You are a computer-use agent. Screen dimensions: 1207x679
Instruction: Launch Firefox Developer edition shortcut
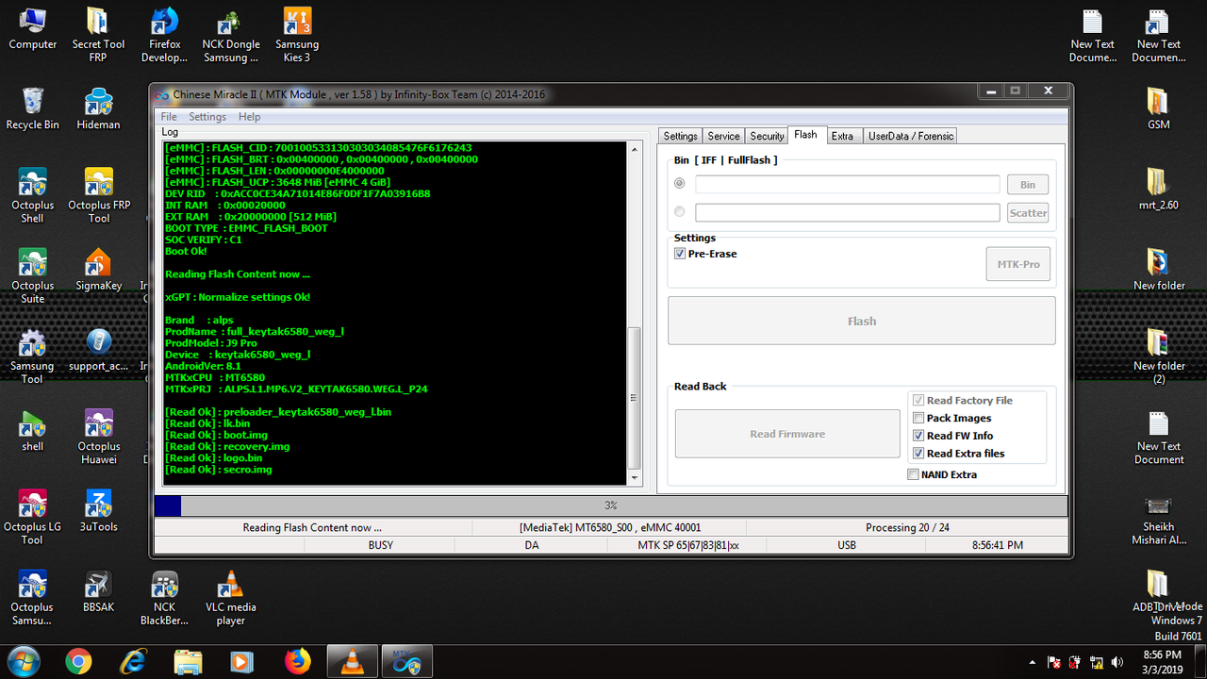pyautogui.click(x=164, y=34)
